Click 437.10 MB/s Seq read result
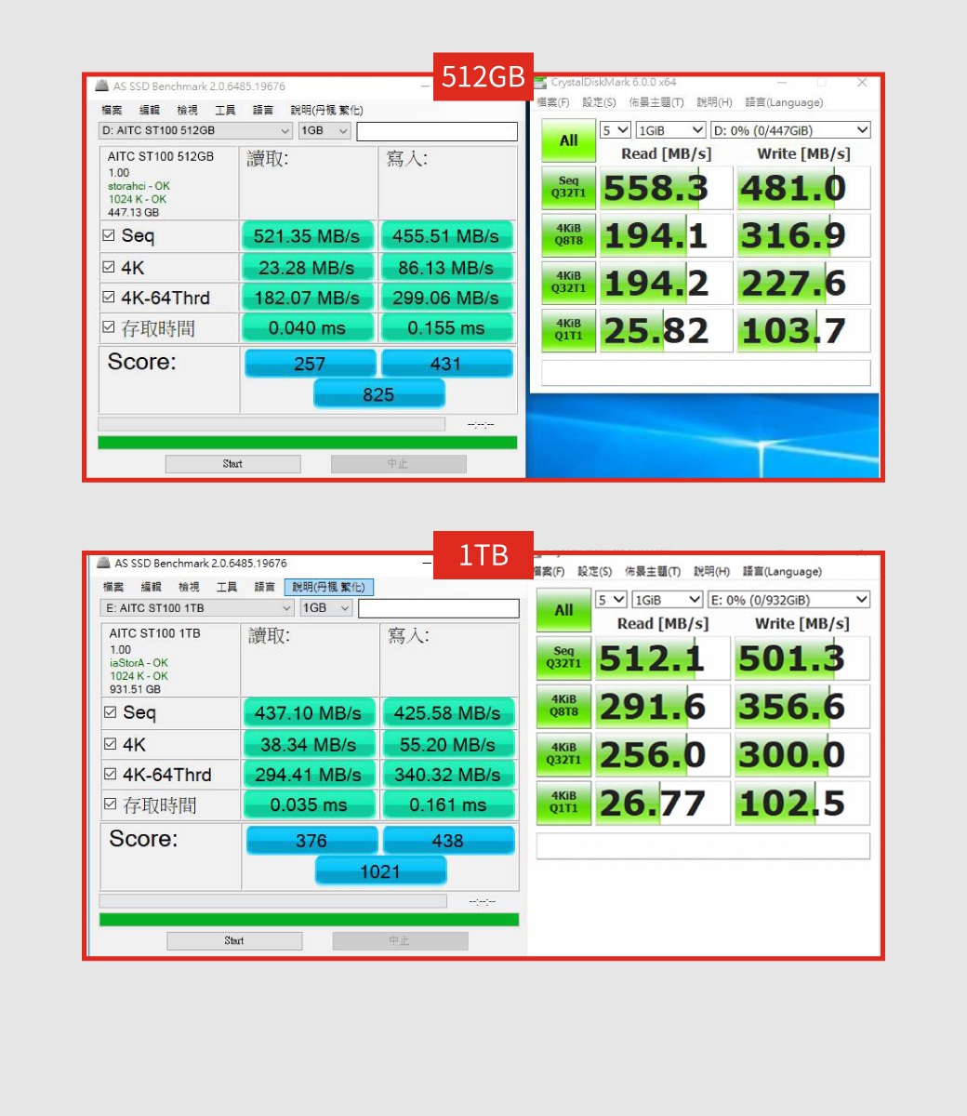The image size is (967, 1116). tap(309, 713)
